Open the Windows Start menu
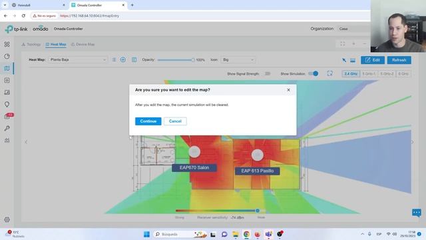 [146, 234]
